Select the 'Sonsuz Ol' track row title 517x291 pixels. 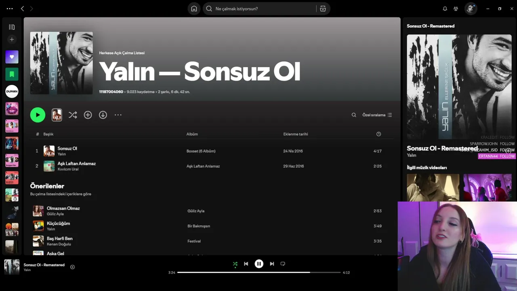67,148
